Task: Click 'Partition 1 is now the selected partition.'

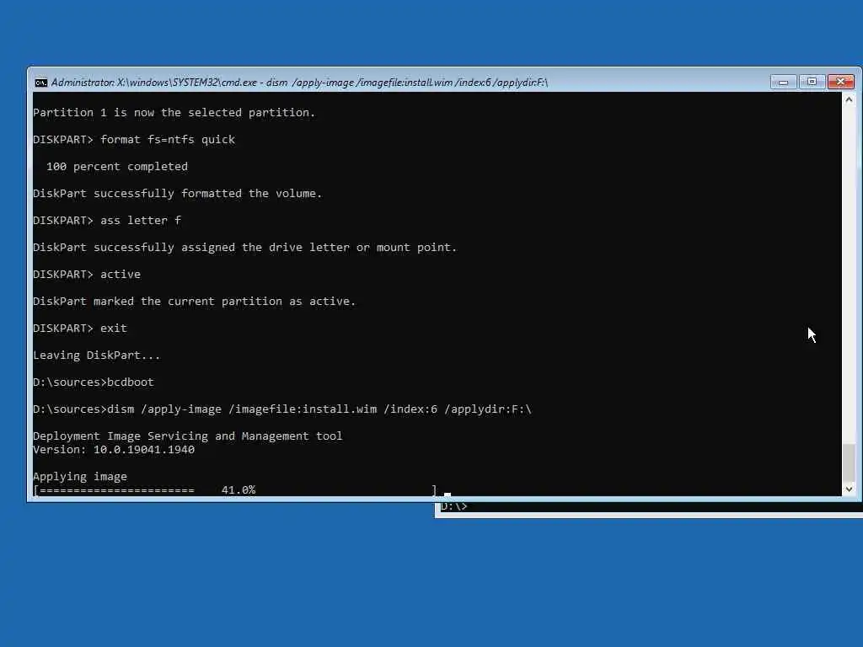Action: [174, 112]
